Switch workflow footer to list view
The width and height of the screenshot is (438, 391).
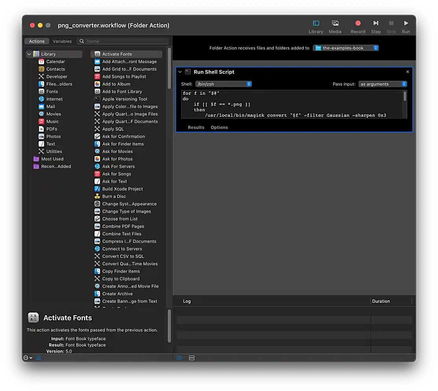[x=179, y=358]
